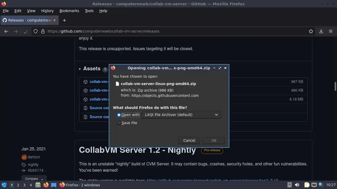Click dartzcn's avatar image
337x189 pixels.
click(24, 157)
